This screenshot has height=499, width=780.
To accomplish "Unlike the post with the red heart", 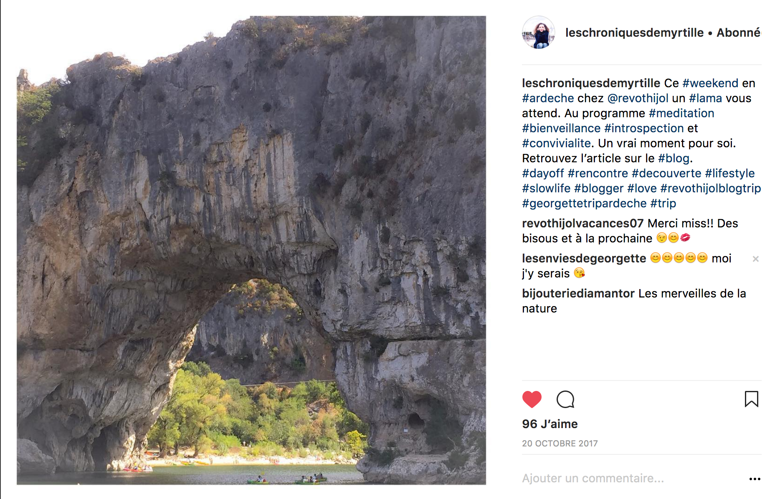I will 532,399.
